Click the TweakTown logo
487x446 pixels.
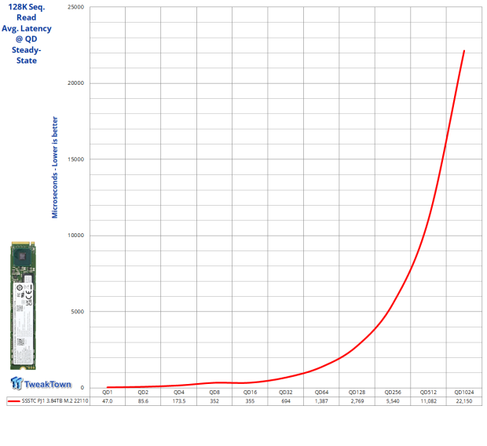[41, 383]
